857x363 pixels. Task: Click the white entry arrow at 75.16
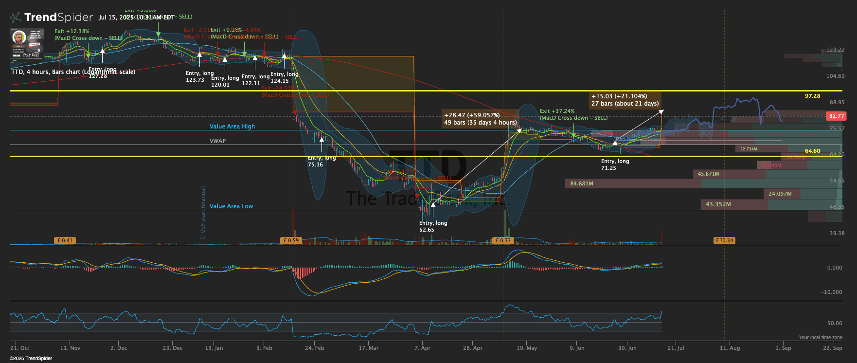pos(321,140)
